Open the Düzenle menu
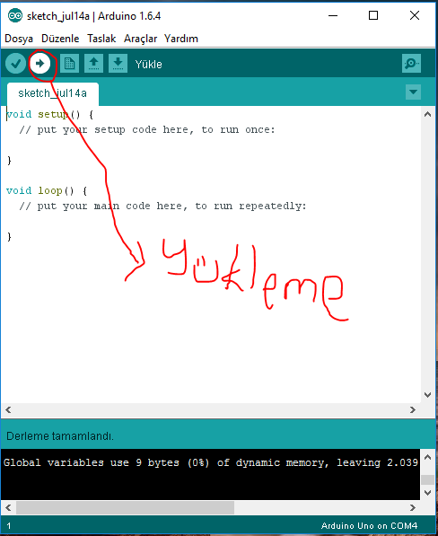Screen dimensions: 438x536 coord(60,39)
